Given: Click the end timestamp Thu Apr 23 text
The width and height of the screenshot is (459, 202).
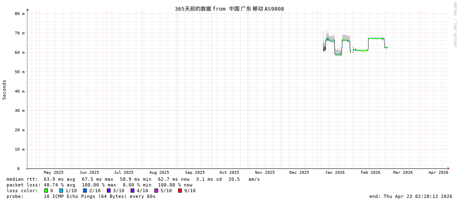Looking at the screenshot, I should pyautogui.click(x=411, y=196).
